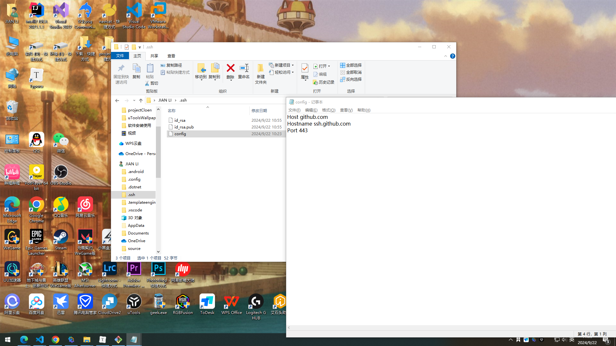Open the Properties icon in ribbon
Viewport: 616px width, 346px height.
304,68
